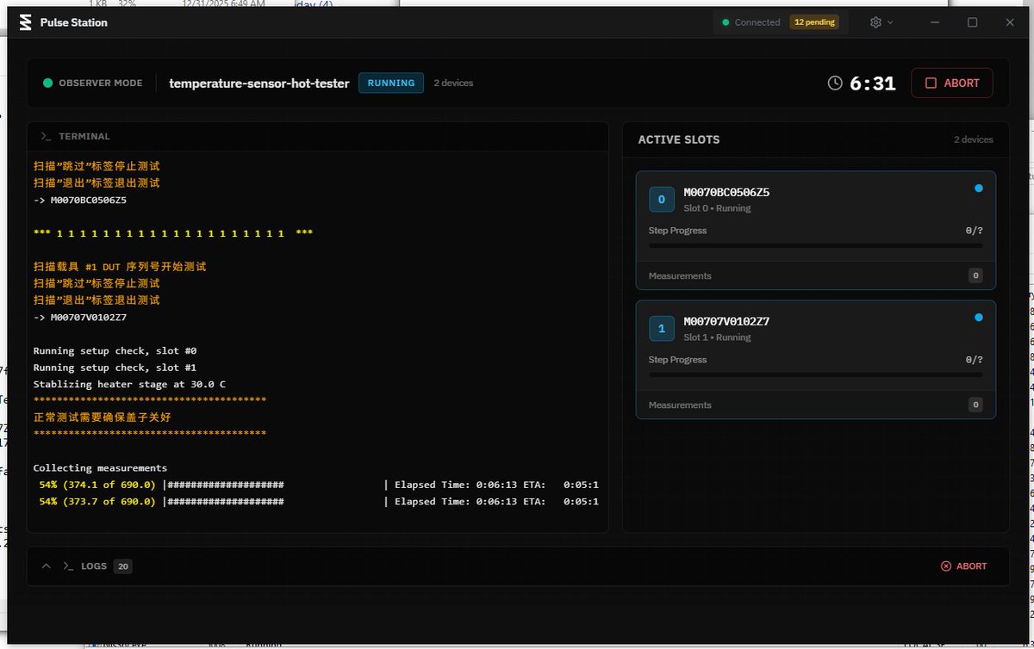Maximize the Pulse Station window

973,22
